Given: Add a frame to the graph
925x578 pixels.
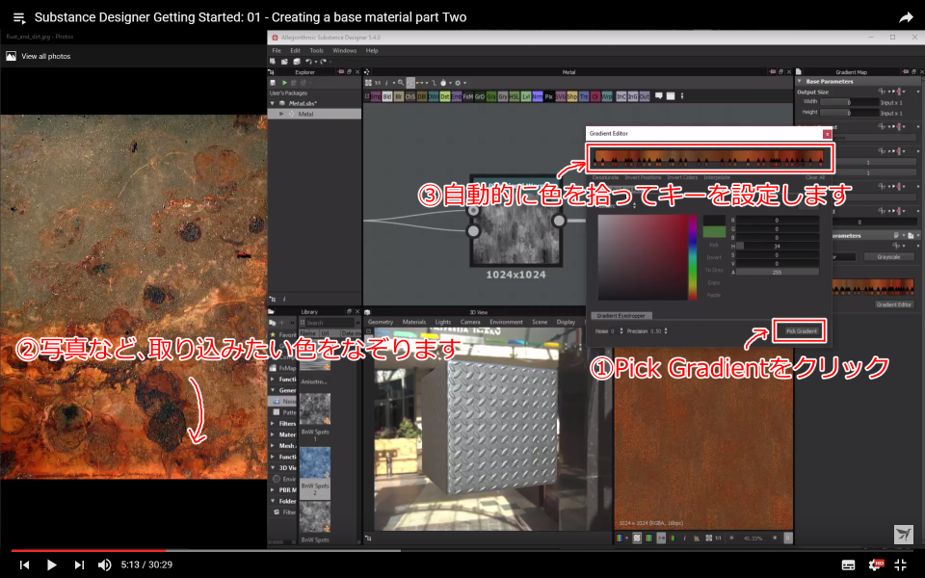Looking at the screenshot, I should [671, 95].
